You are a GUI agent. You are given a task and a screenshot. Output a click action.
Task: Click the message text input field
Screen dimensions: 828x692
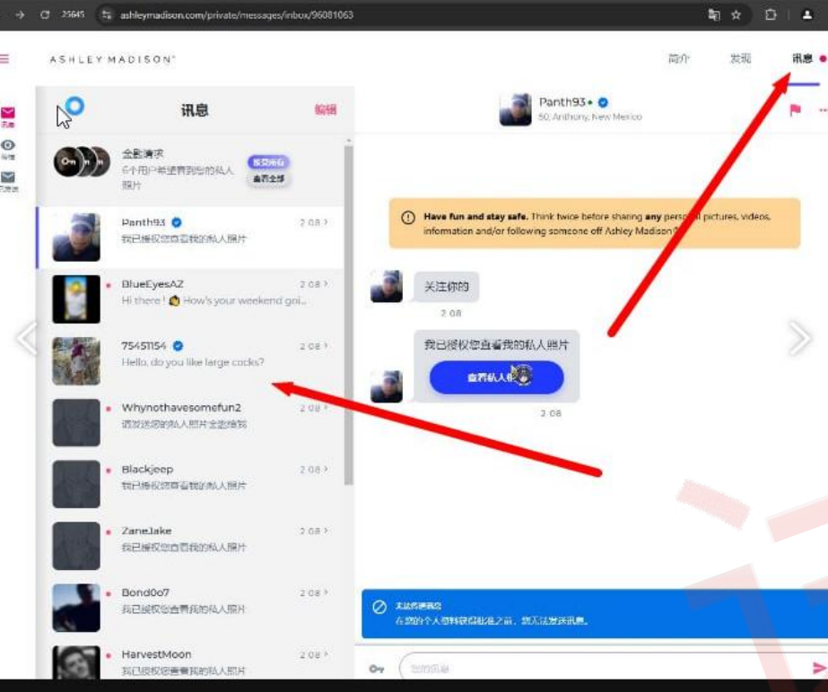click(x=601, y=669)
